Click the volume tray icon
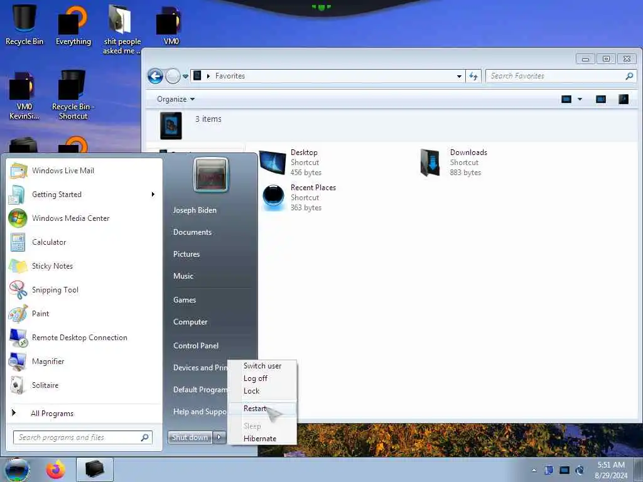 [580, 470]
